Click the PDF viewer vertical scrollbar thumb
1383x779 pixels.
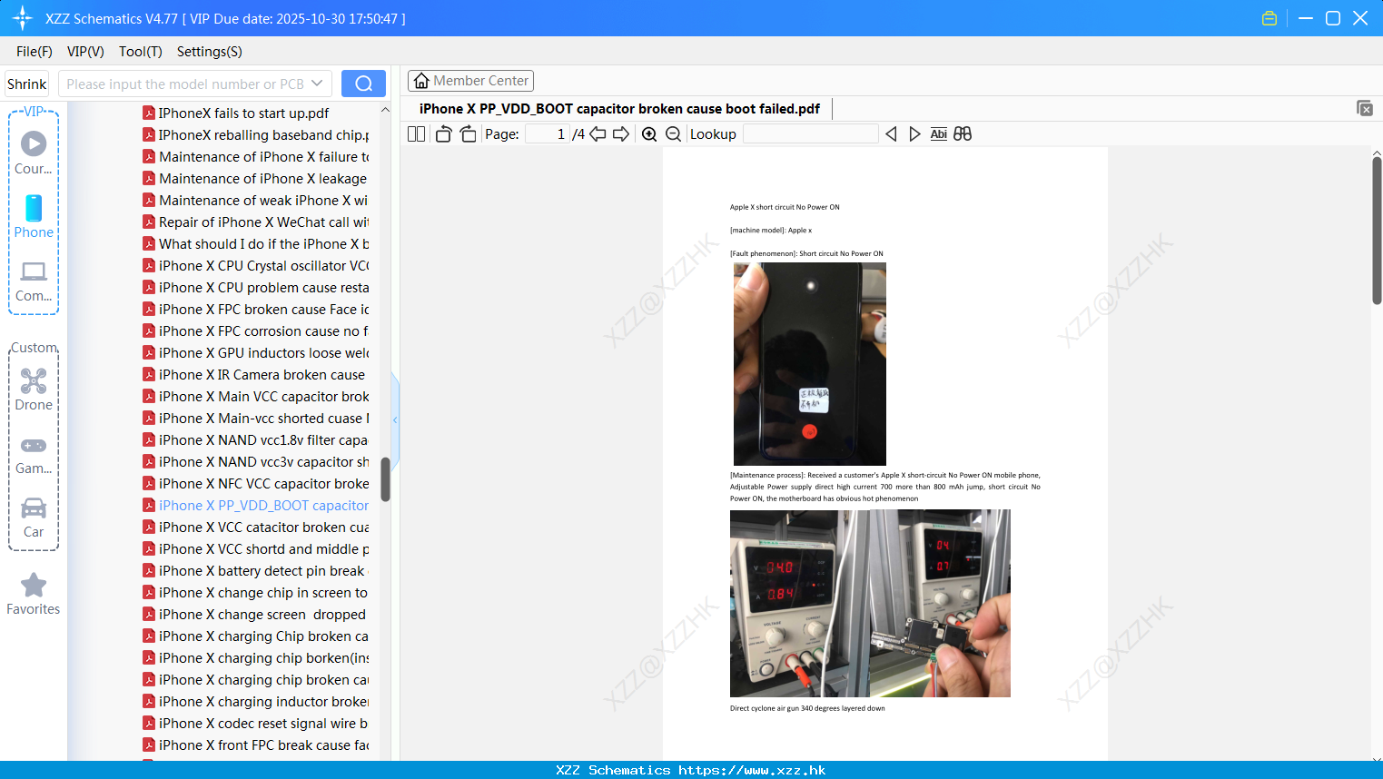click(1377, 231)
